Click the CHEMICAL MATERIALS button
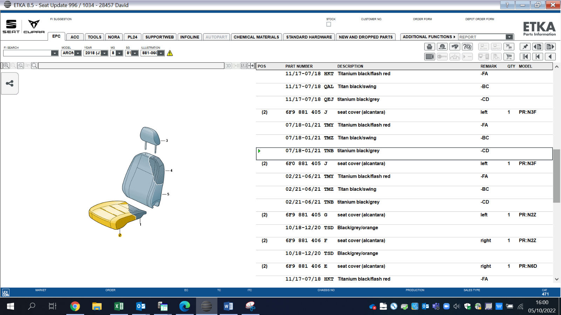561x315 pixels. click(256, 37)
